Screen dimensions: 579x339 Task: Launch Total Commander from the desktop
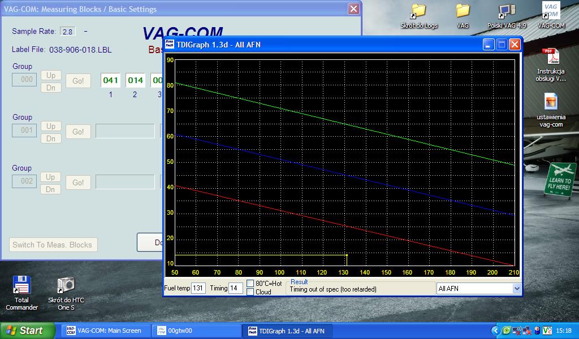[21, 293]
